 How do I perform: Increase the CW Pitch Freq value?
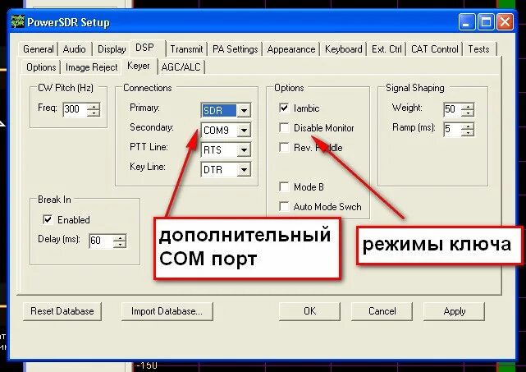94,106
